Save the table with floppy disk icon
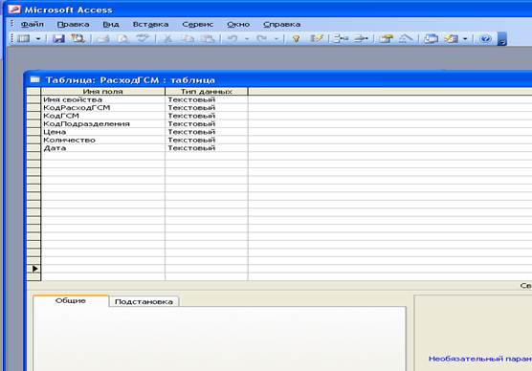 coord(58,38)
